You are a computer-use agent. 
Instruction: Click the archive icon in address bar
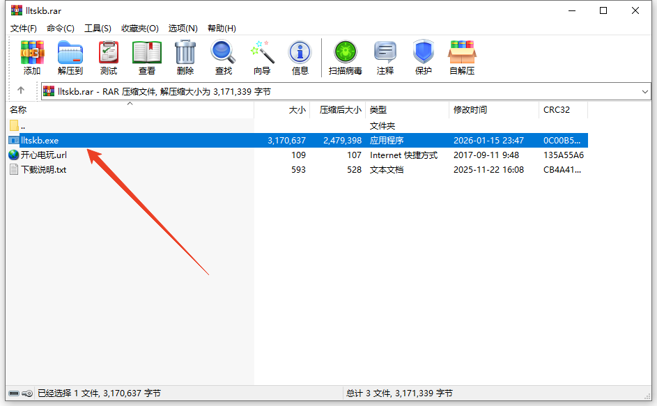[49, 91]
